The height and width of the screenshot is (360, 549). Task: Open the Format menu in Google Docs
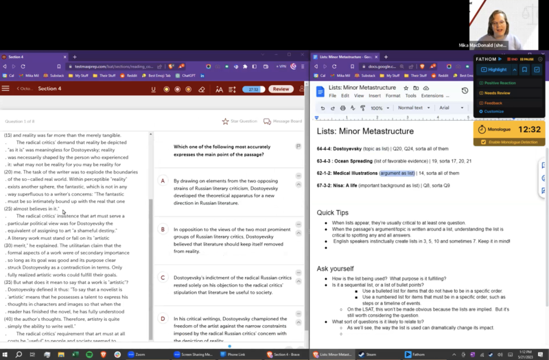pyautogui.click(x=392, y=96)
